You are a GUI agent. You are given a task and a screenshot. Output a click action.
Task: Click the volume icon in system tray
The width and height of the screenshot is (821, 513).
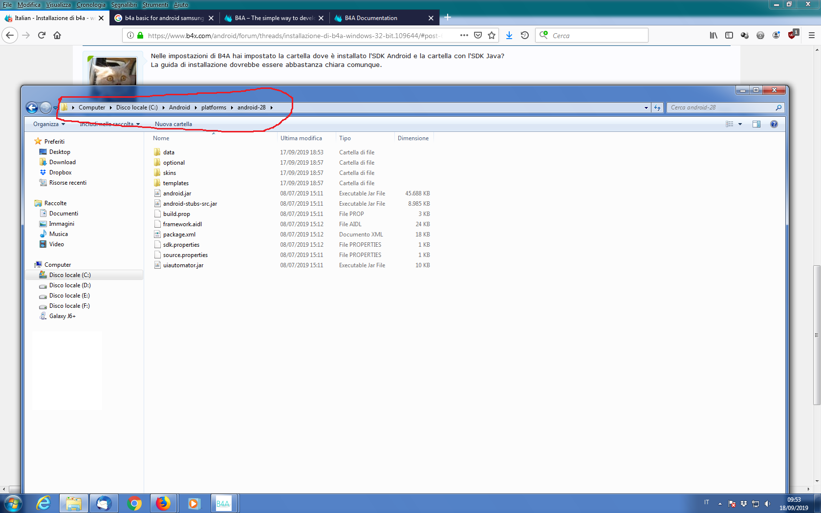(767, 504)
